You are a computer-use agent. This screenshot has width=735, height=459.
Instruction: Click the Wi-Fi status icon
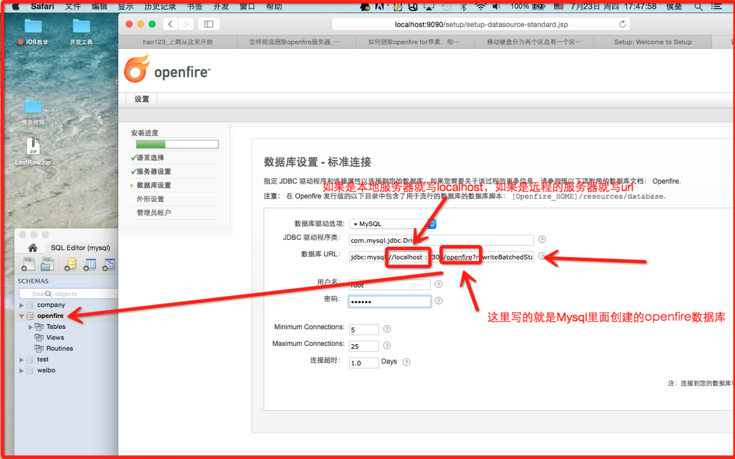coord(481,7)
